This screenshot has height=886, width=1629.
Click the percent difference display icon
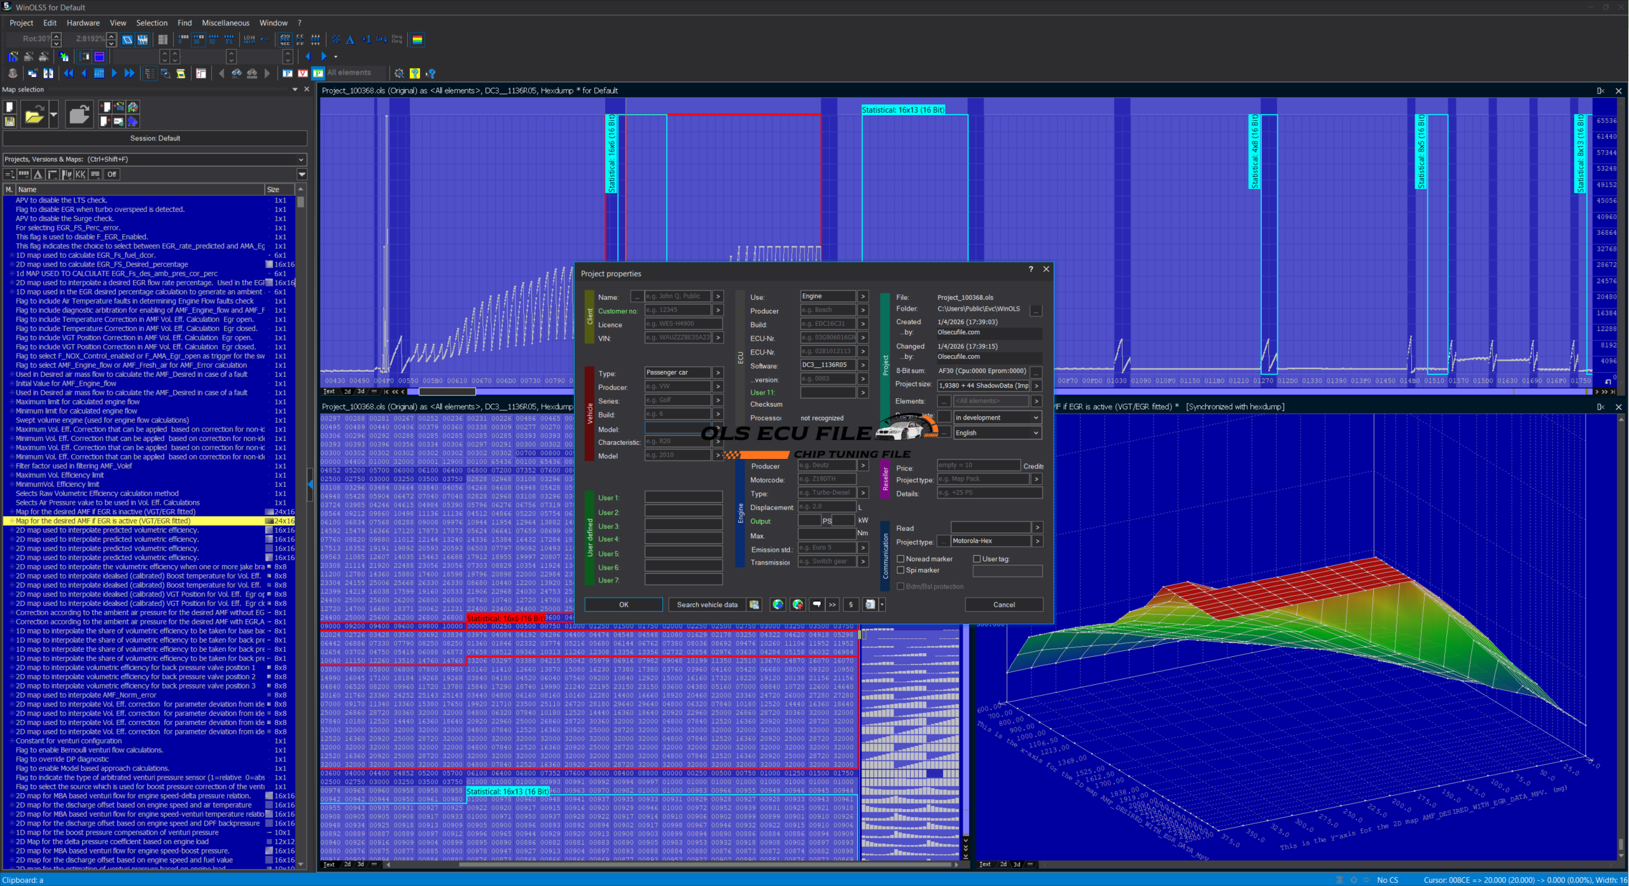[x=336, y=39]
